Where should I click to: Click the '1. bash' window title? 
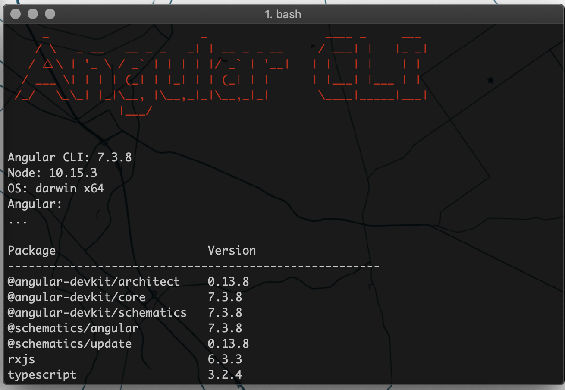[283, 14]
